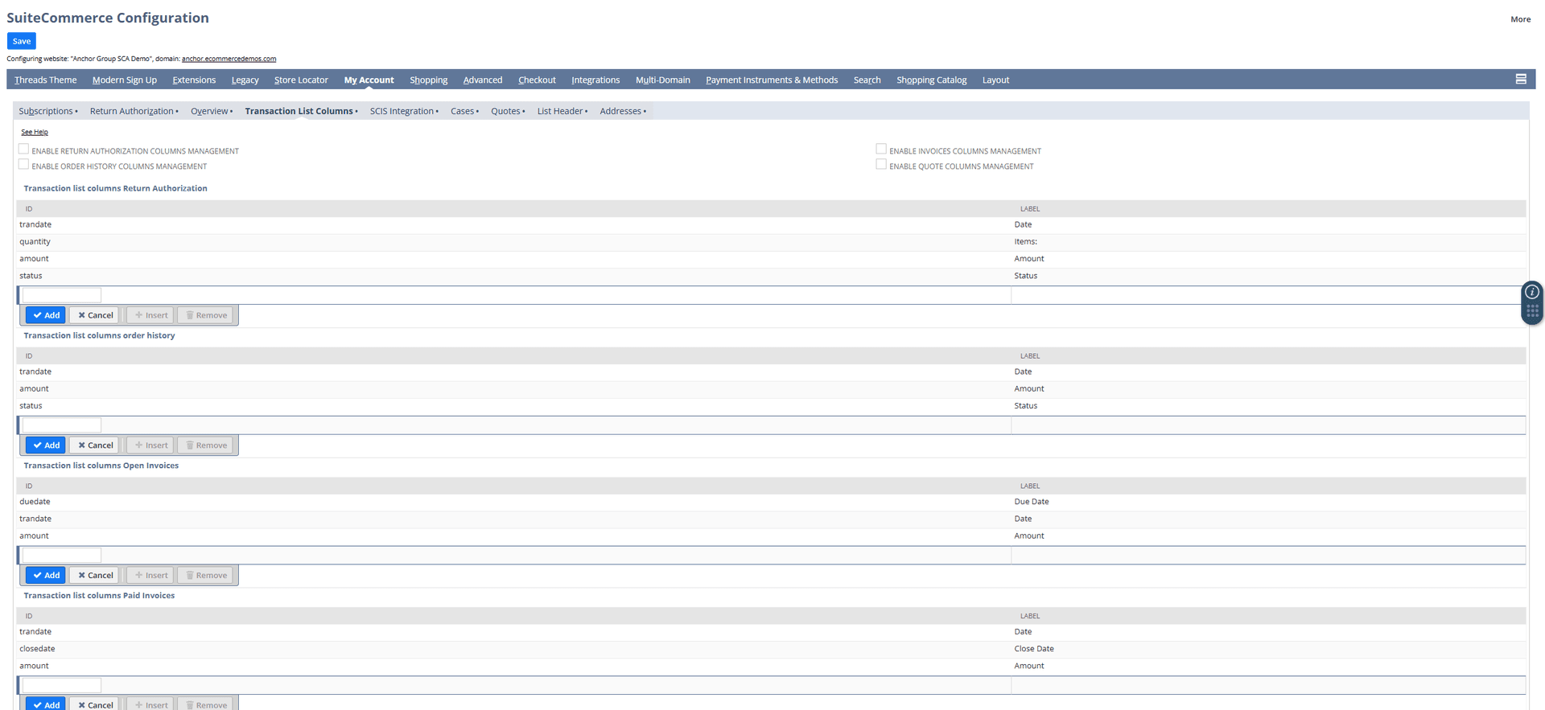Enable Order History columns management checkbox
The width and height of the screenshot is (1545, 710).
(x=24, y=165)
